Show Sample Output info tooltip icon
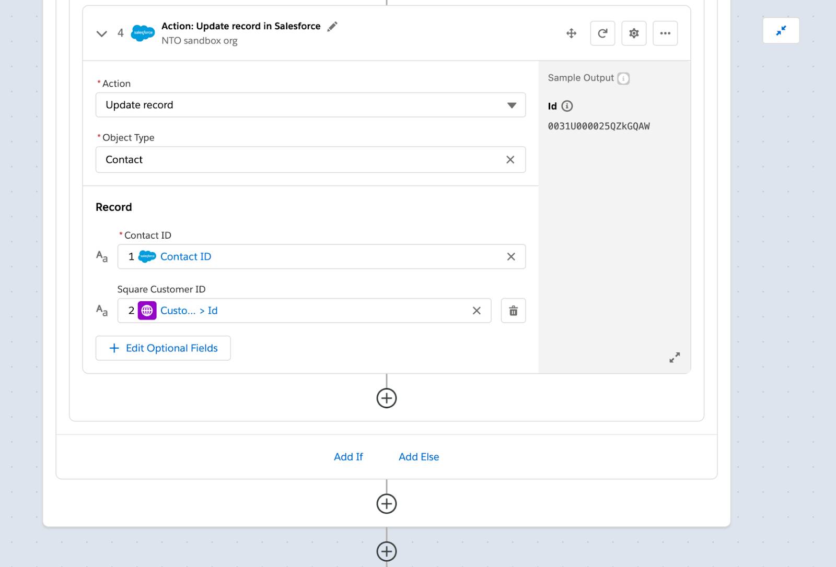836x567 pixels. pos(623,78)
